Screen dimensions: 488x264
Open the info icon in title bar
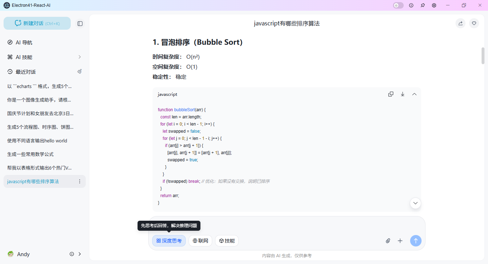pos(411,5)
